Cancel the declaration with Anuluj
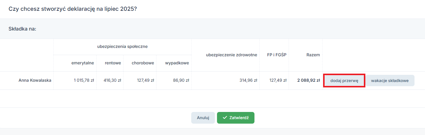The image size is (425, 135). (203, 118)
